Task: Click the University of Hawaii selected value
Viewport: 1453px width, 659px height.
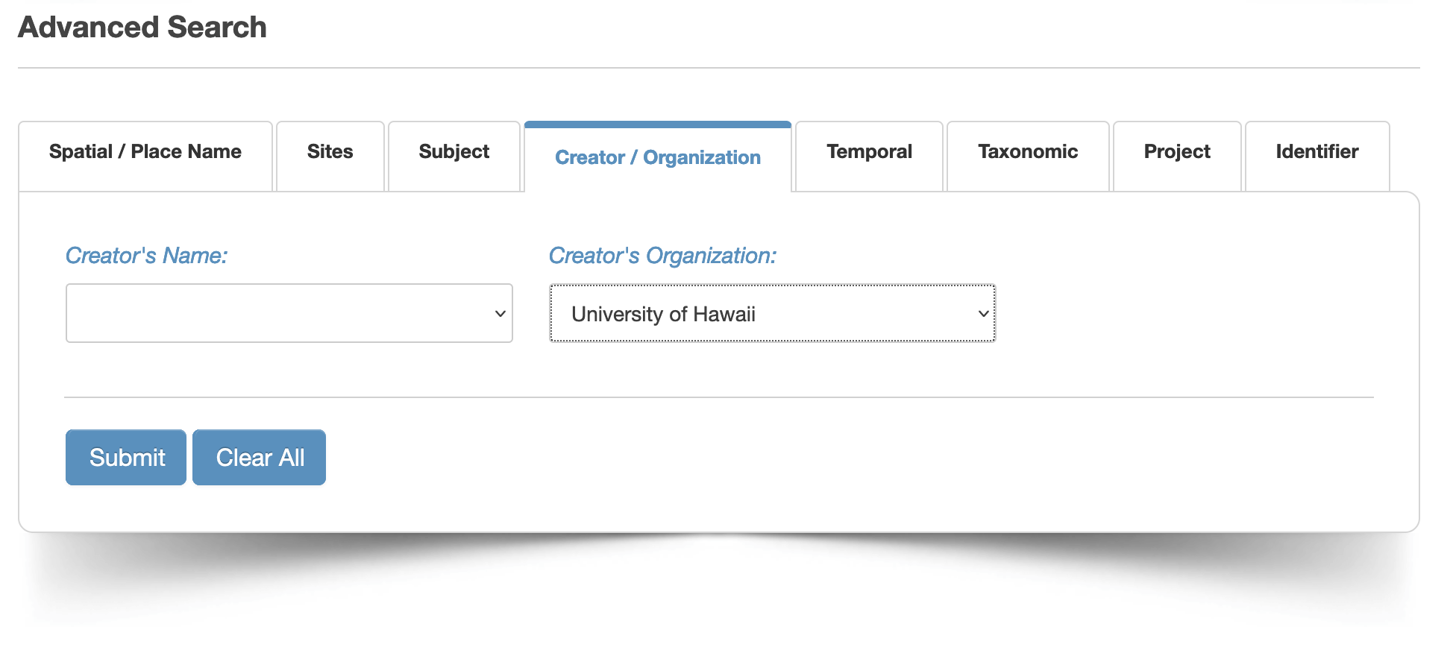Action: pyautogui.click(x=663, y=314)
